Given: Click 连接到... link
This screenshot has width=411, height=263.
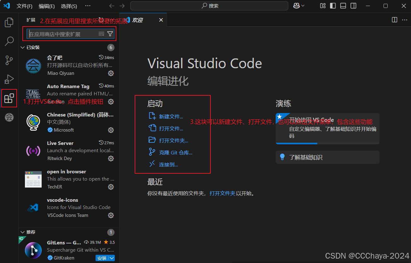Looking at the screenshot, I should point(168,164).
